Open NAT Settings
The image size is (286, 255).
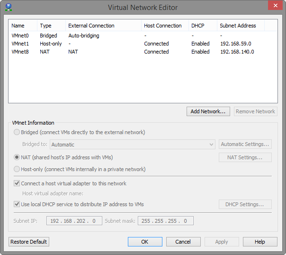(x=245, y=157)
